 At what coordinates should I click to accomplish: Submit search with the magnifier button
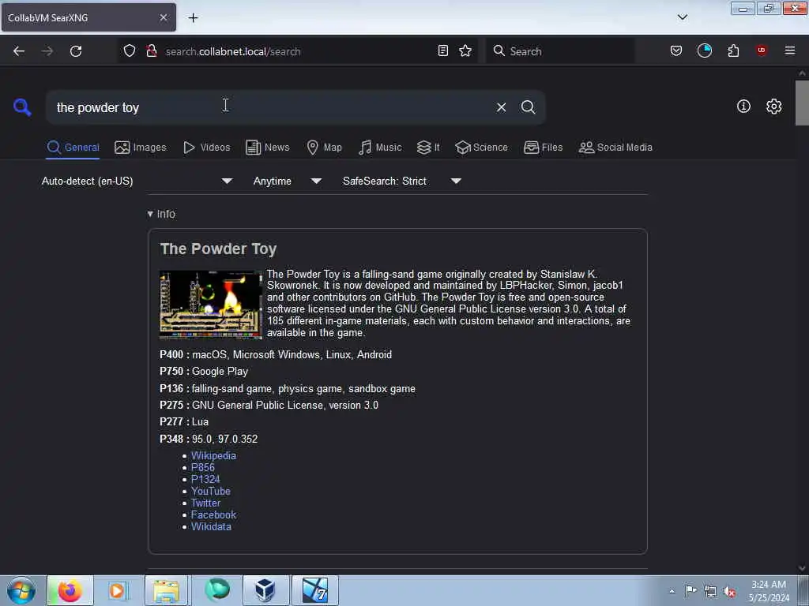click(528, 107)
